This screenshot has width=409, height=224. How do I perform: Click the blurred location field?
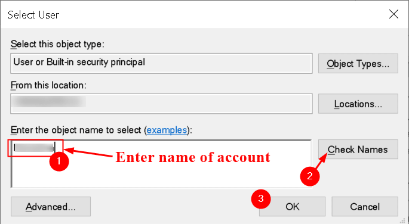coord(161,104)
